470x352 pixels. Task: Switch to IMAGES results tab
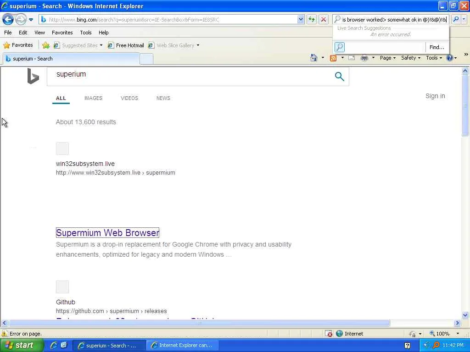tap(93, 98)
